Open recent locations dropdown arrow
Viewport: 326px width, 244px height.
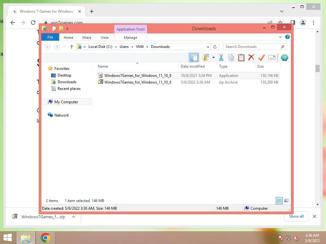point(64,47)
